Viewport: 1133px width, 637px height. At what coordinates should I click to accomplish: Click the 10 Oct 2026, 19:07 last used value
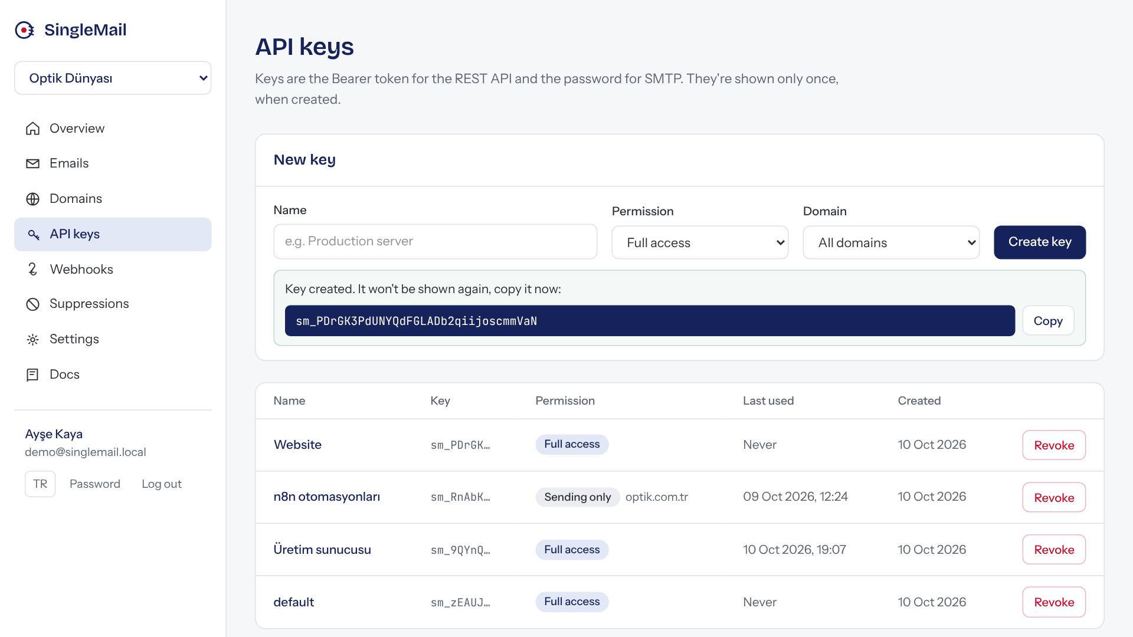coord(794,550)
